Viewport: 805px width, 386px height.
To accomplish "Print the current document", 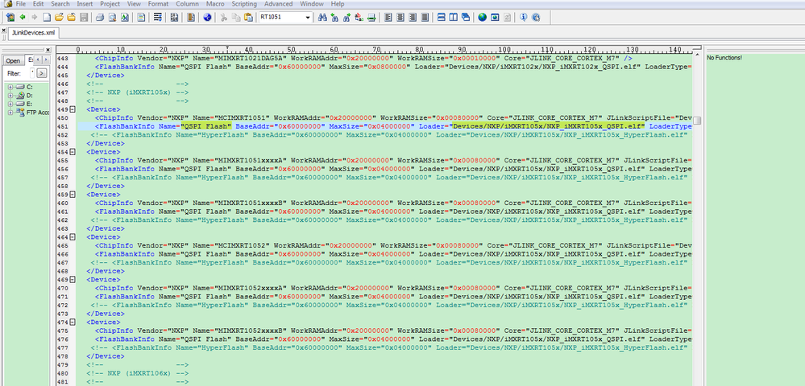I will coord(100,18).
